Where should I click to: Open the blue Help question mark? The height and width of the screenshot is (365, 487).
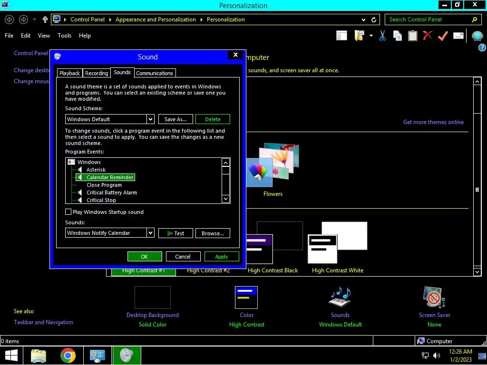[482, 48]
